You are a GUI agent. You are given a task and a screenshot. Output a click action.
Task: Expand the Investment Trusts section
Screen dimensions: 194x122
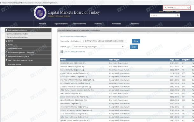(6, 49)
